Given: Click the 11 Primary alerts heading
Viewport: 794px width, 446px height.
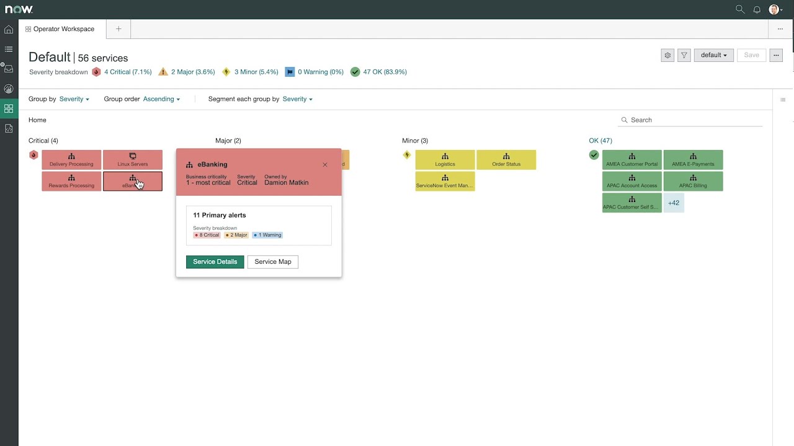Looking at the screenshot, I should click(x=220, y=216).
